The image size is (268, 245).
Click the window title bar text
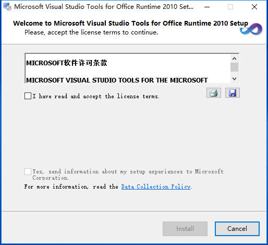pyautogui.click(x=104, y=7)
